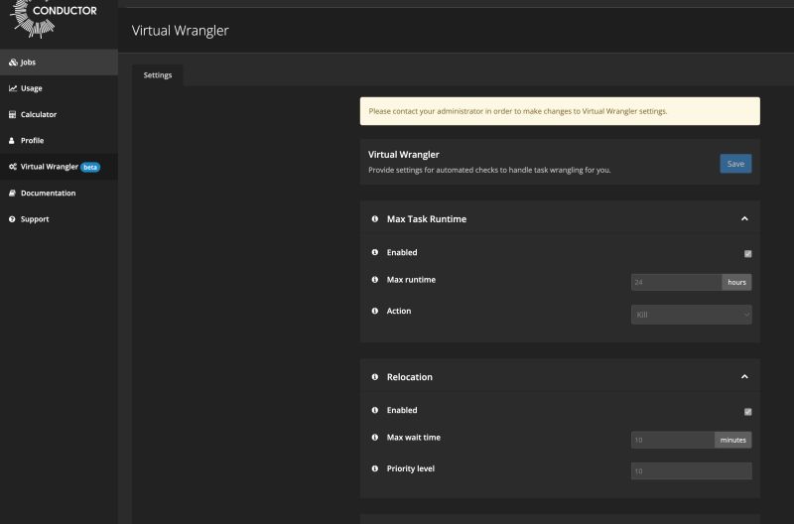794x524 pixels.
Task: Click the beta badge on Virtual Wrangler
Action: (90, 167)
